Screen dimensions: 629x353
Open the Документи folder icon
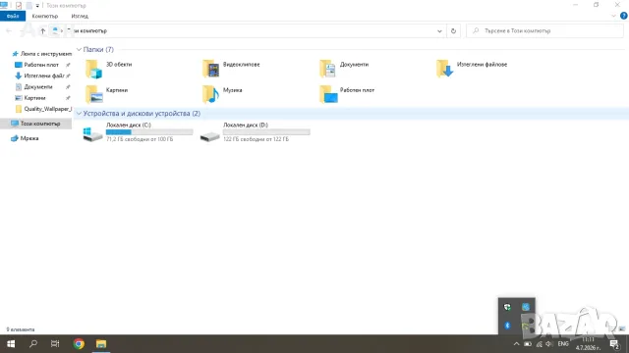click(327, 69)
